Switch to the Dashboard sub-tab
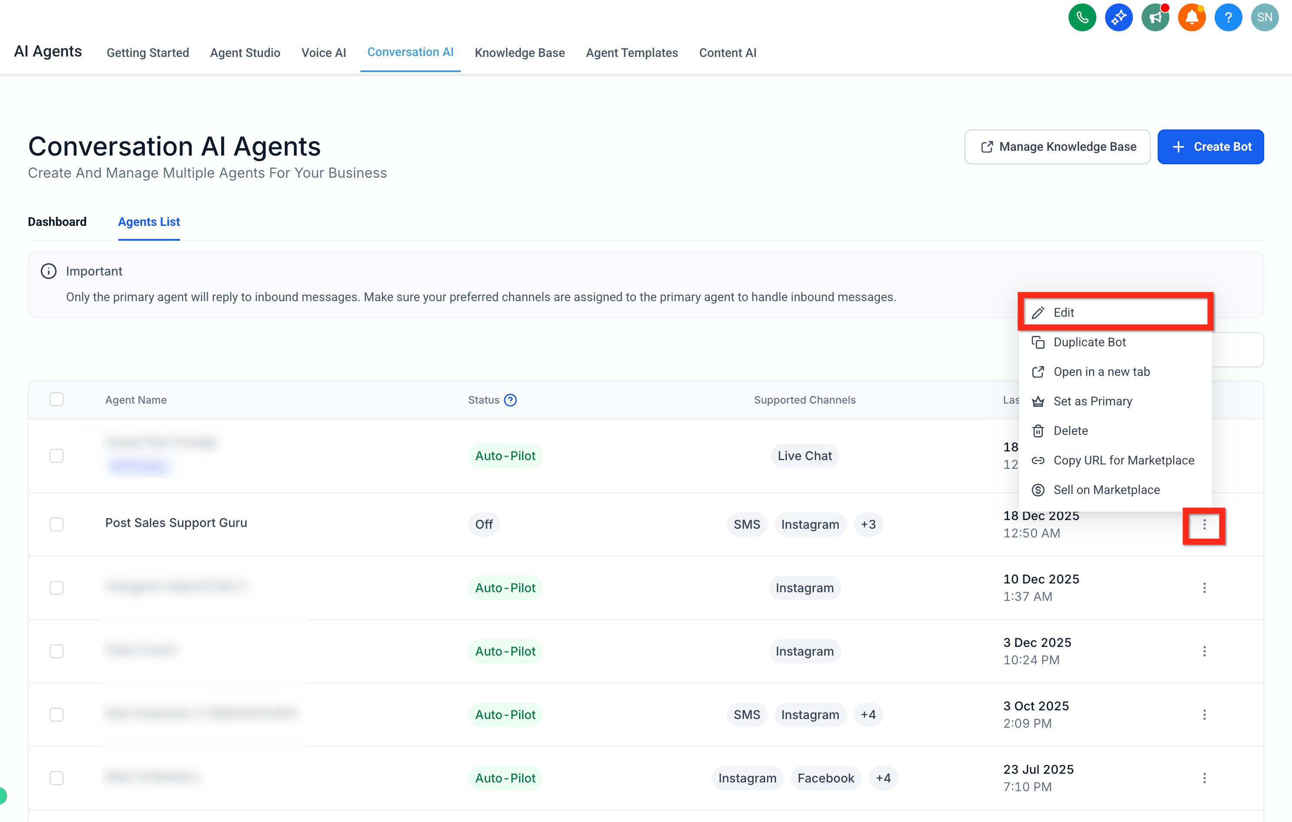Screen dimensions: 1292x822 [57, 222]
